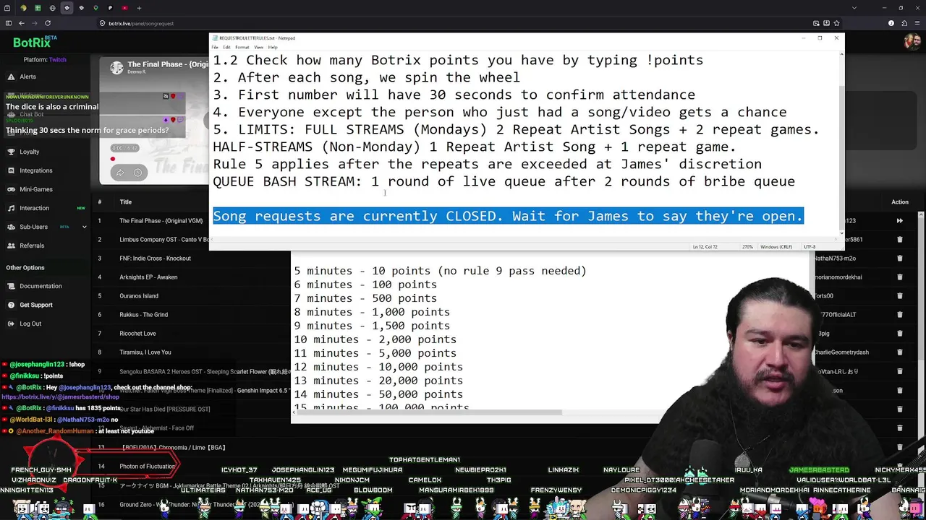The height and width of the screenshot is (520, 926).
Task: Expand the Sub-Users sidebar chevron
Action: (x=84, y=227)
